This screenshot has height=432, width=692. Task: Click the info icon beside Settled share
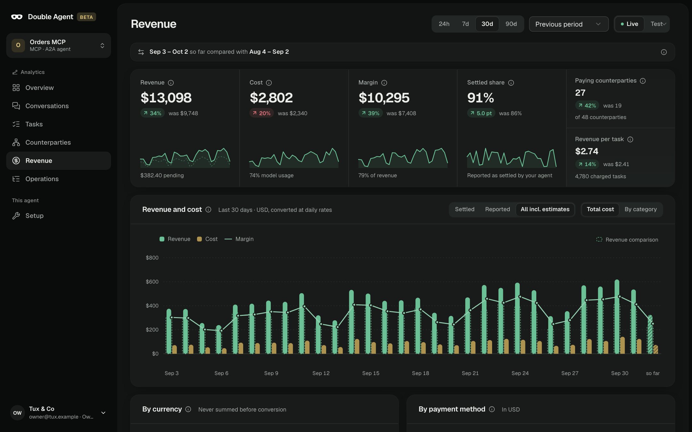pyautogui.click(x=511, y=83)
